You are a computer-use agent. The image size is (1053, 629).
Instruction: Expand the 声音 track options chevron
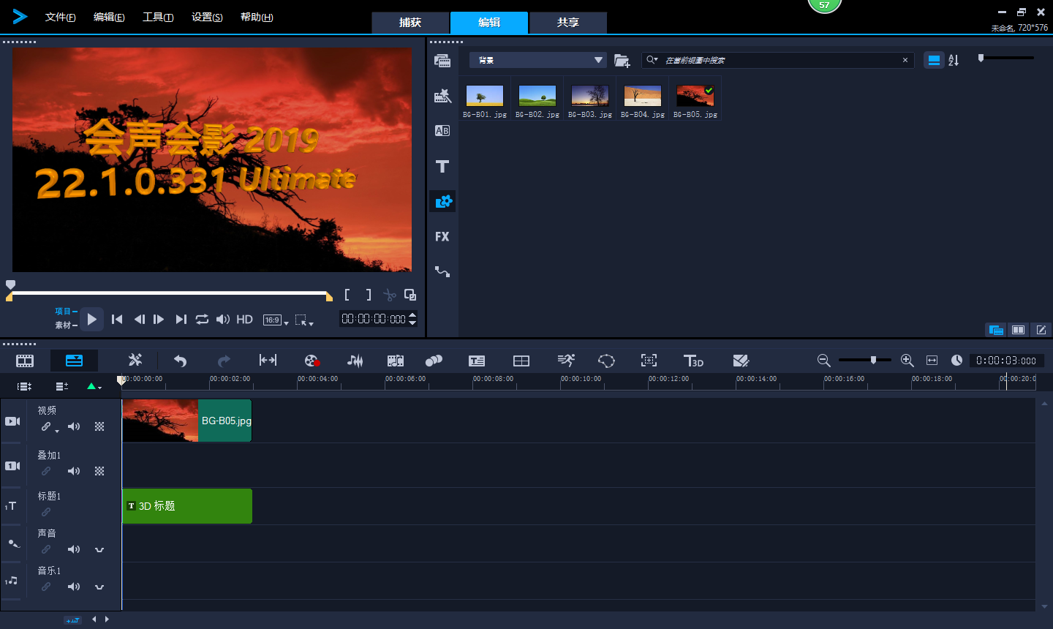99,549
